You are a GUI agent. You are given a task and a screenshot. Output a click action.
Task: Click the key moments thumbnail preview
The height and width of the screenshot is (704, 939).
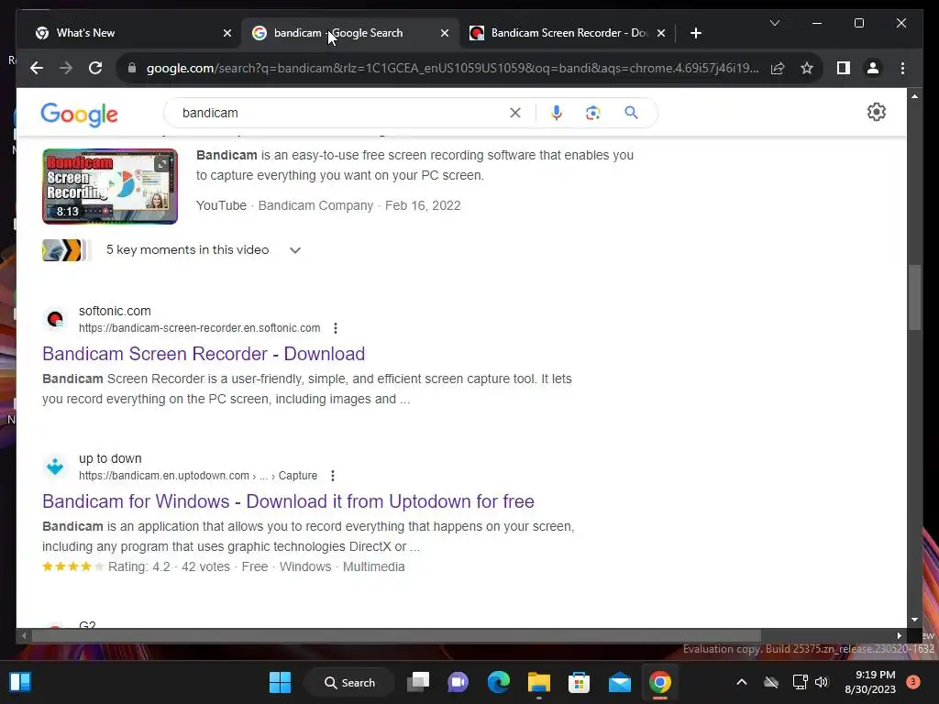[65, 250]
